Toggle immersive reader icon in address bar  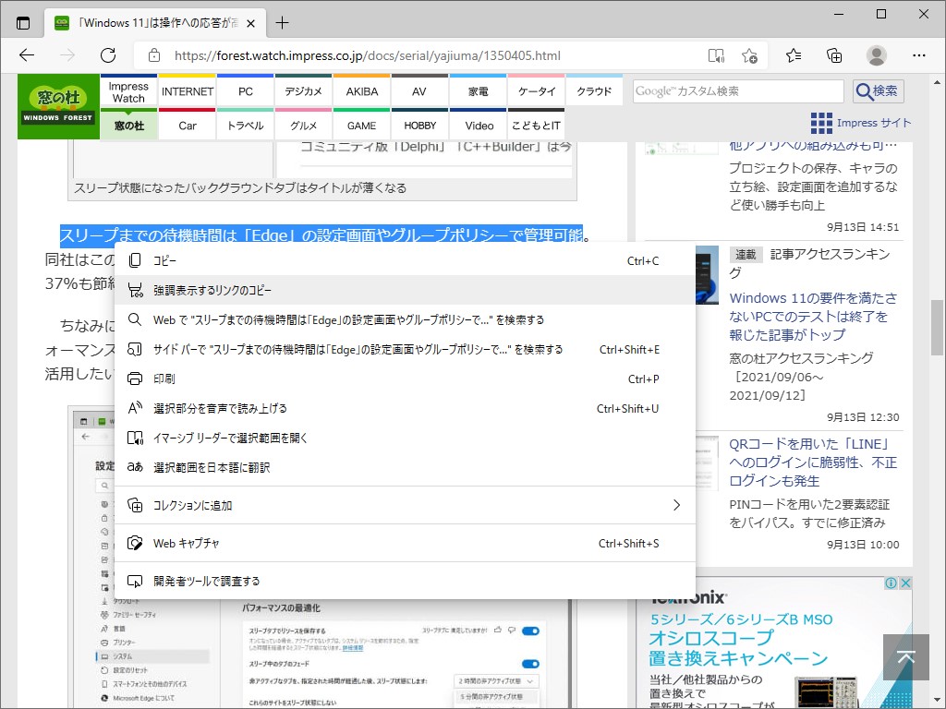click(x=715, y=55)
